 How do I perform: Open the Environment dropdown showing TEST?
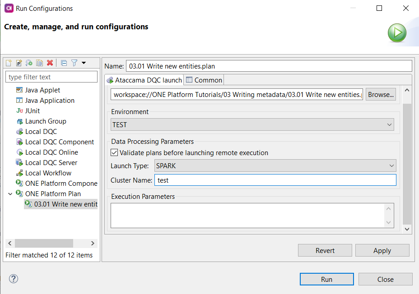252,124
